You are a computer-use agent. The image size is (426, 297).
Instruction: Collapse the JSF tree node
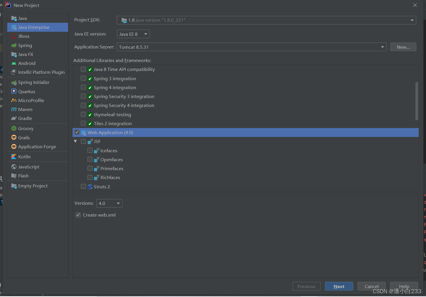(x=75, y=141)
